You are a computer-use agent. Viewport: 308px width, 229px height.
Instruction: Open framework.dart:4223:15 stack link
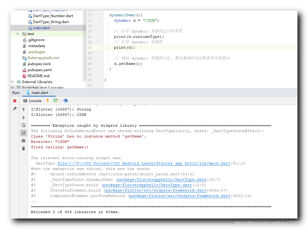[180, 196]
